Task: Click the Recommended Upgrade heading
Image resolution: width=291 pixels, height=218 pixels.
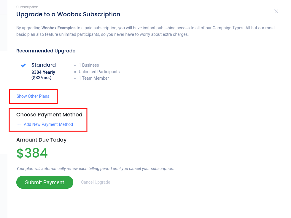Action: (x=46, y=51)
